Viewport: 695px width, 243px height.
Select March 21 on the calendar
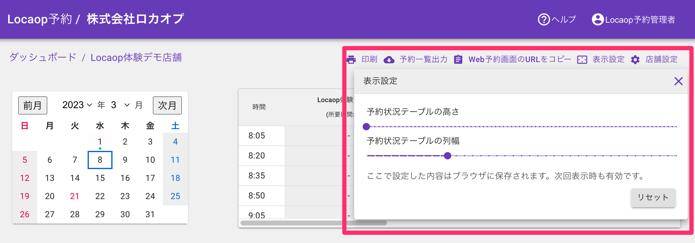coord(75,196)
